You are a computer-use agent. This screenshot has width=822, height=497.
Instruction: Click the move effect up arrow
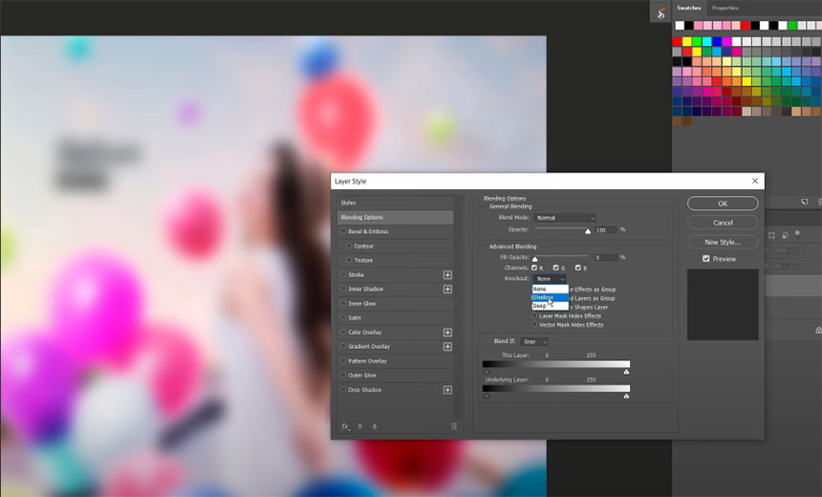[x=360, y=426]
